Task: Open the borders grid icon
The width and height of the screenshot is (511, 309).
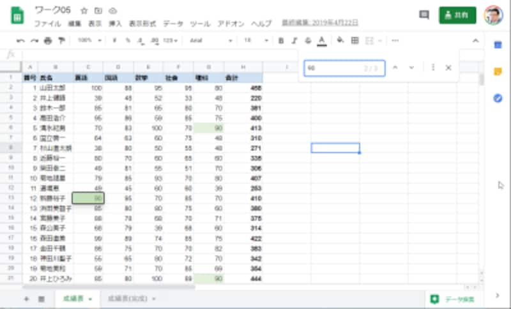Action: (355, 40)
